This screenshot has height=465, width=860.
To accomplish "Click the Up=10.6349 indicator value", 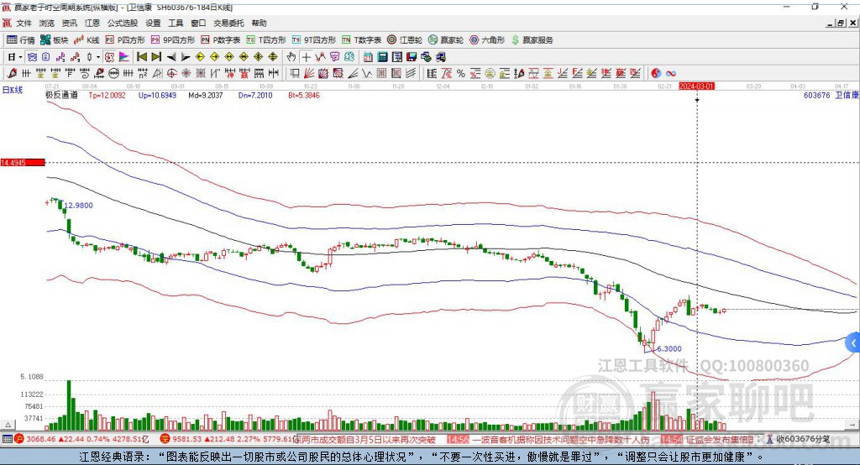I will pyautogui.click(x=157, y=95).
